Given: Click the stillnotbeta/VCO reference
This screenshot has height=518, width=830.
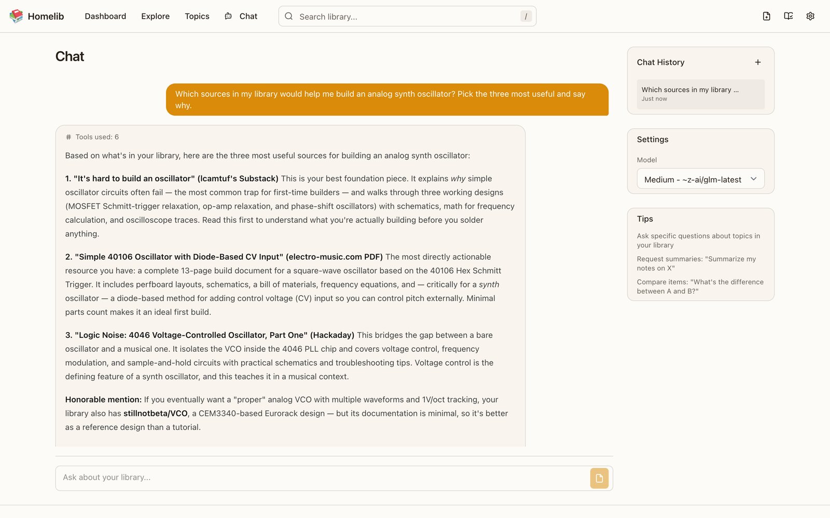Looking at the screenshot, I should 156,413.
